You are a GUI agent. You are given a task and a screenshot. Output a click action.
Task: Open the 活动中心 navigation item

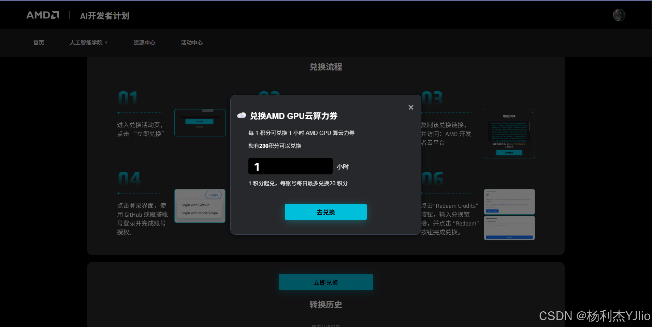coord(192,43)
